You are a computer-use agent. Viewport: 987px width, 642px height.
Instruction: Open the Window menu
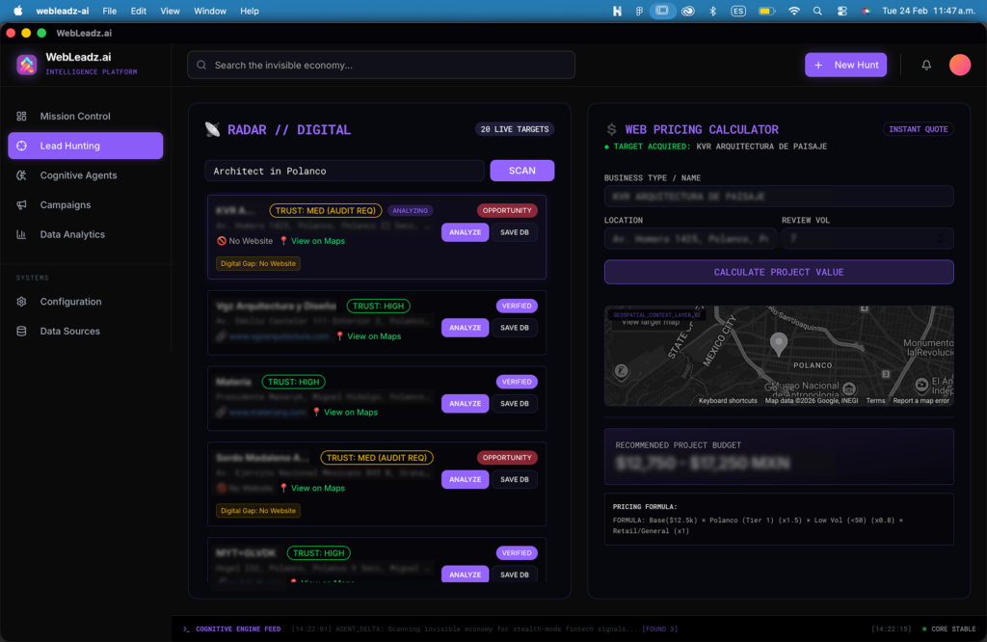[x=210, y=11]
